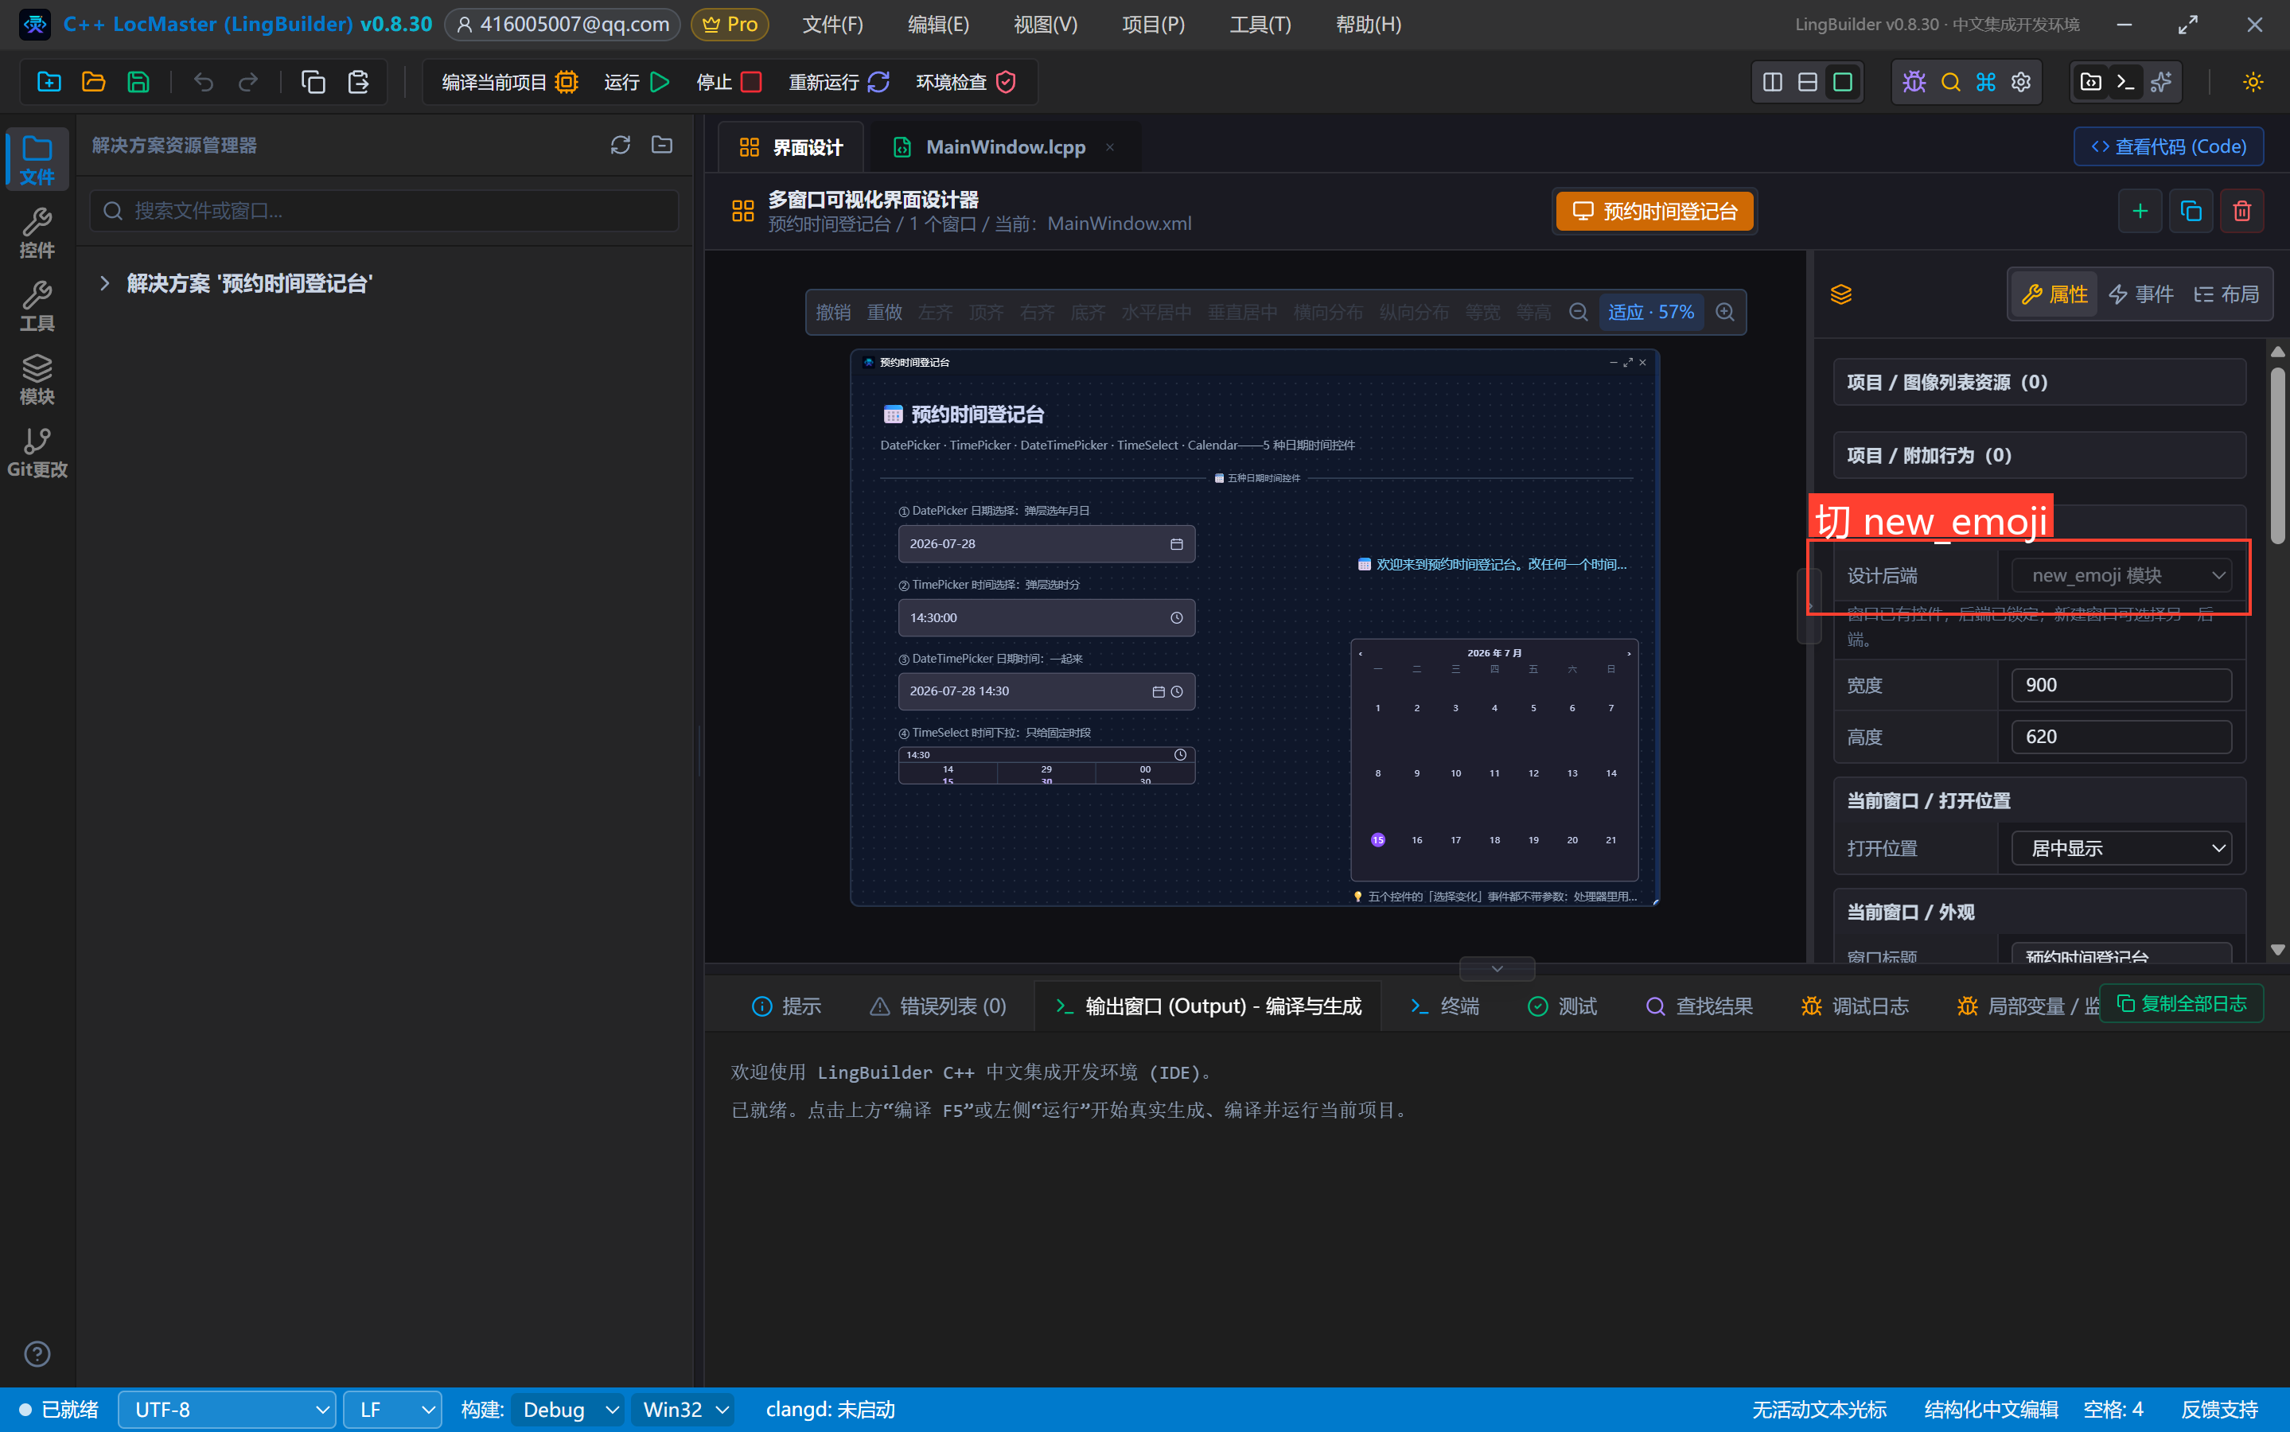The height and width of the screenshot is (1432, 2290).
Task: Switch to the MainWindow.lcpp tab
Action: (x=1004, y=147)
